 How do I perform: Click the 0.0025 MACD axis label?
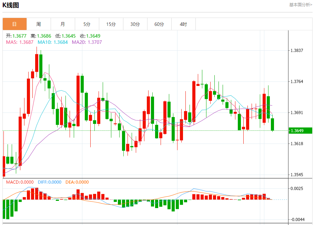point(297,189)
